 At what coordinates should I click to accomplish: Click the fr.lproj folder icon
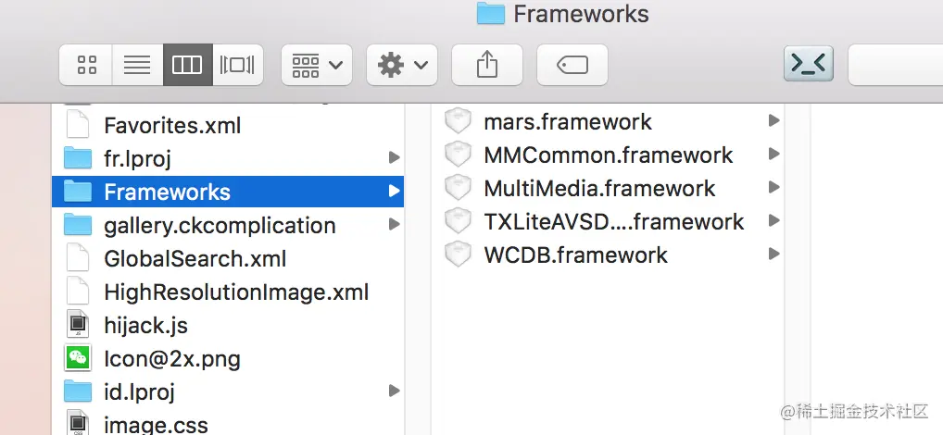[78, 158]
